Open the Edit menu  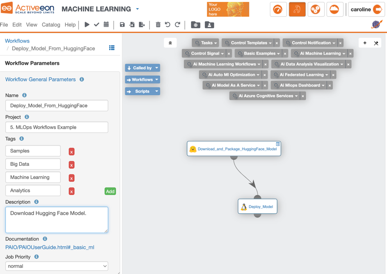17,25
